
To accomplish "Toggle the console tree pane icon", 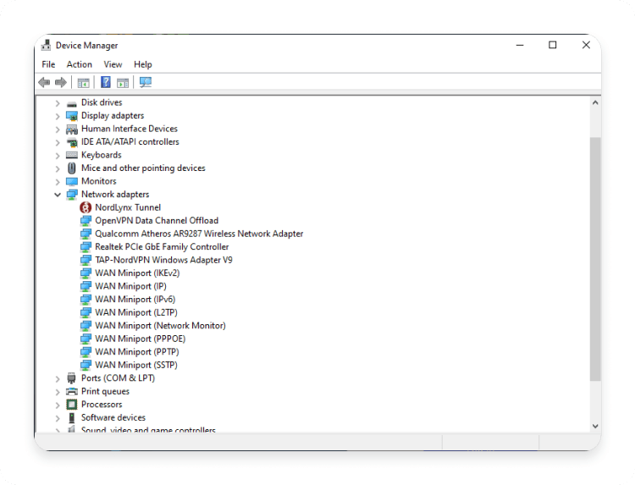I will [x=84, y=83].
